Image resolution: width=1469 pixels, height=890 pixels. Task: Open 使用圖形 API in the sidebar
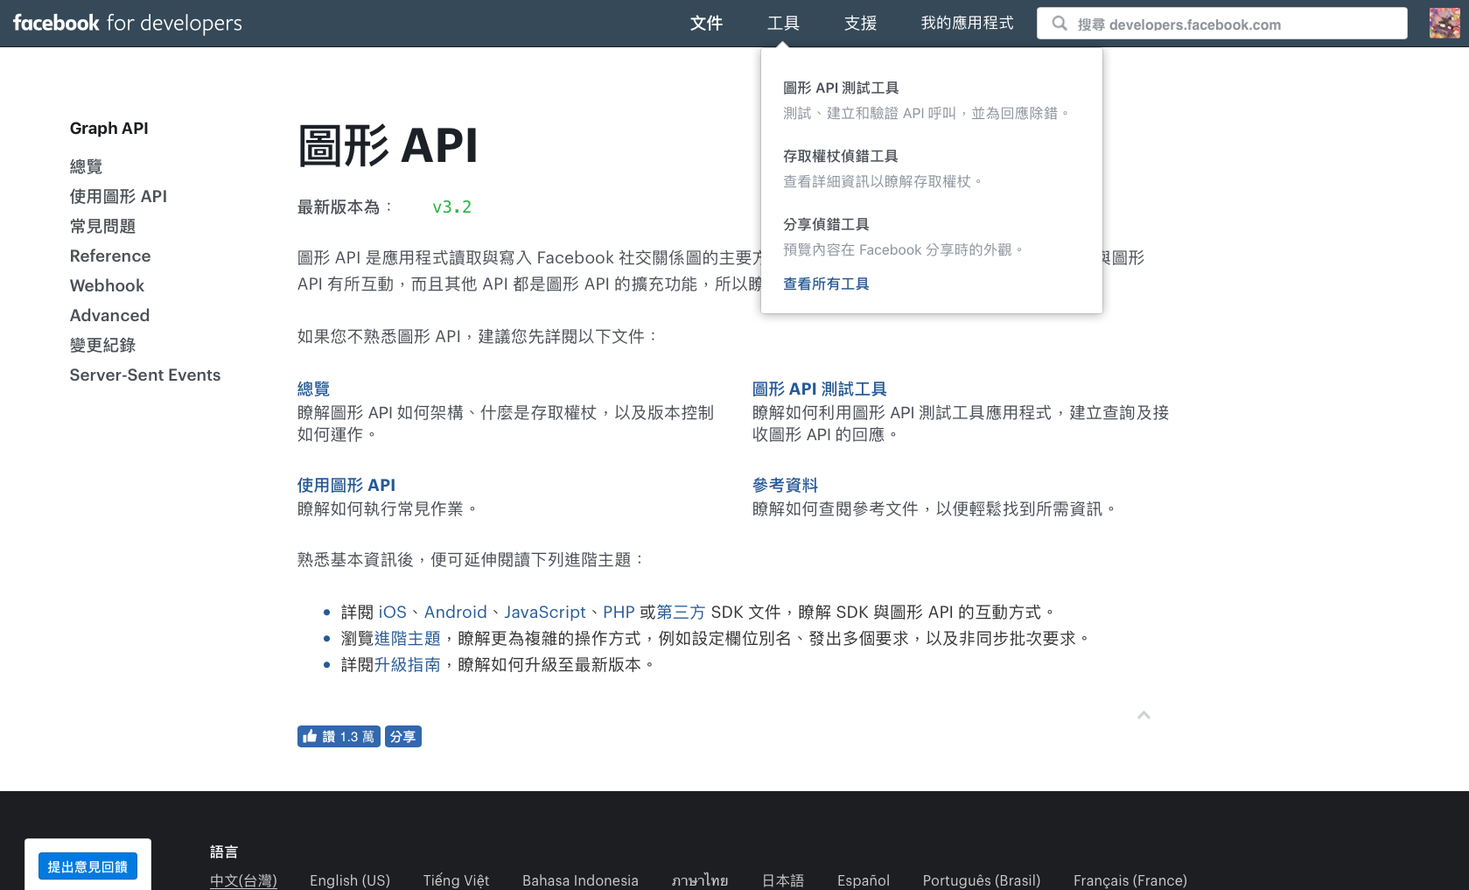(118, 196)
